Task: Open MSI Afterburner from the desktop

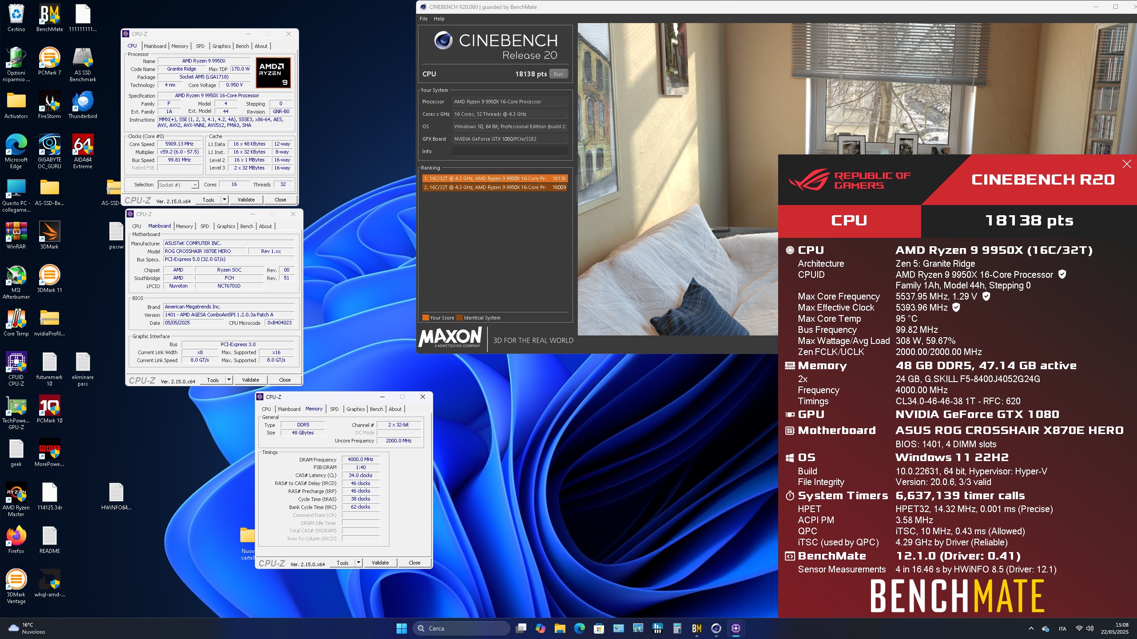Action: pos(16,282)
